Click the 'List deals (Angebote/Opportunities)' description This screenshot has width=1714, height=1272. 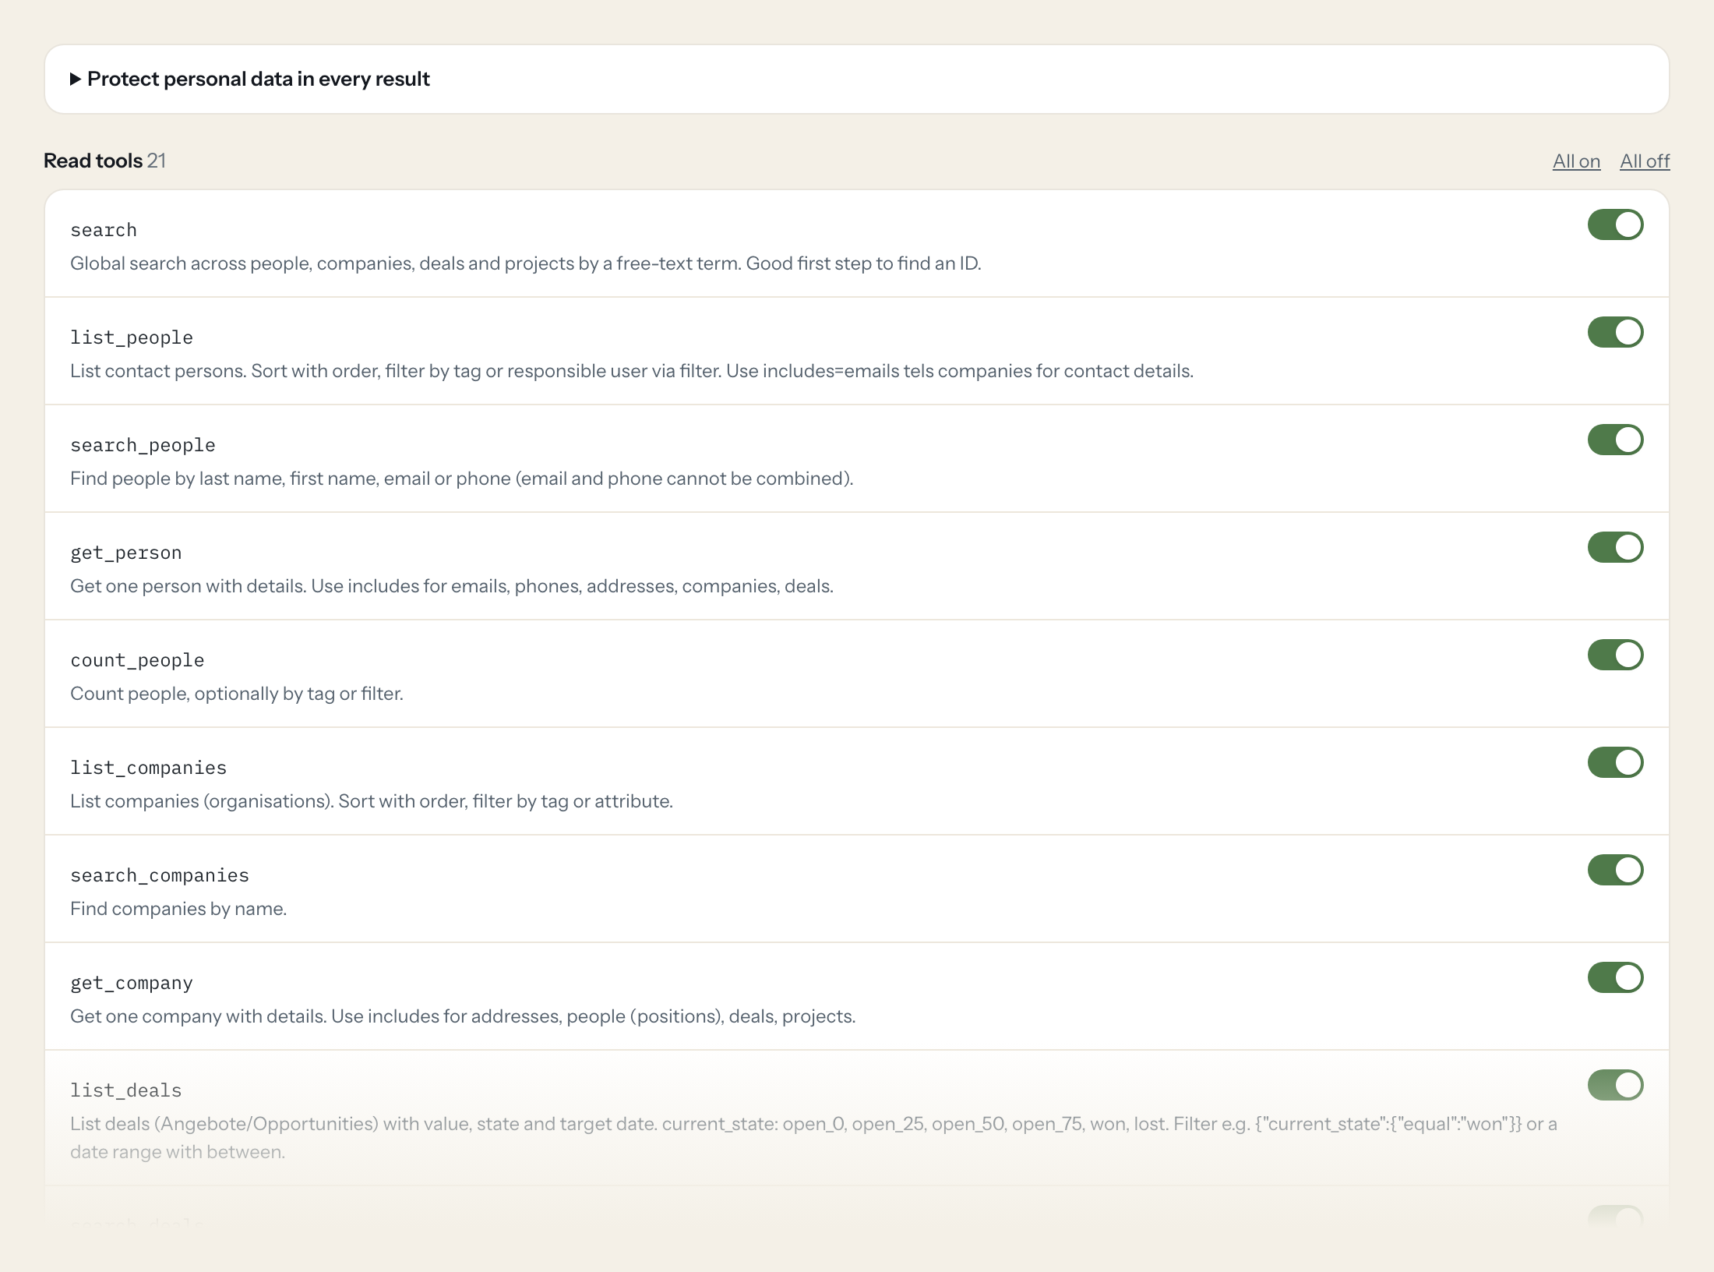[x=813, y=1138]
